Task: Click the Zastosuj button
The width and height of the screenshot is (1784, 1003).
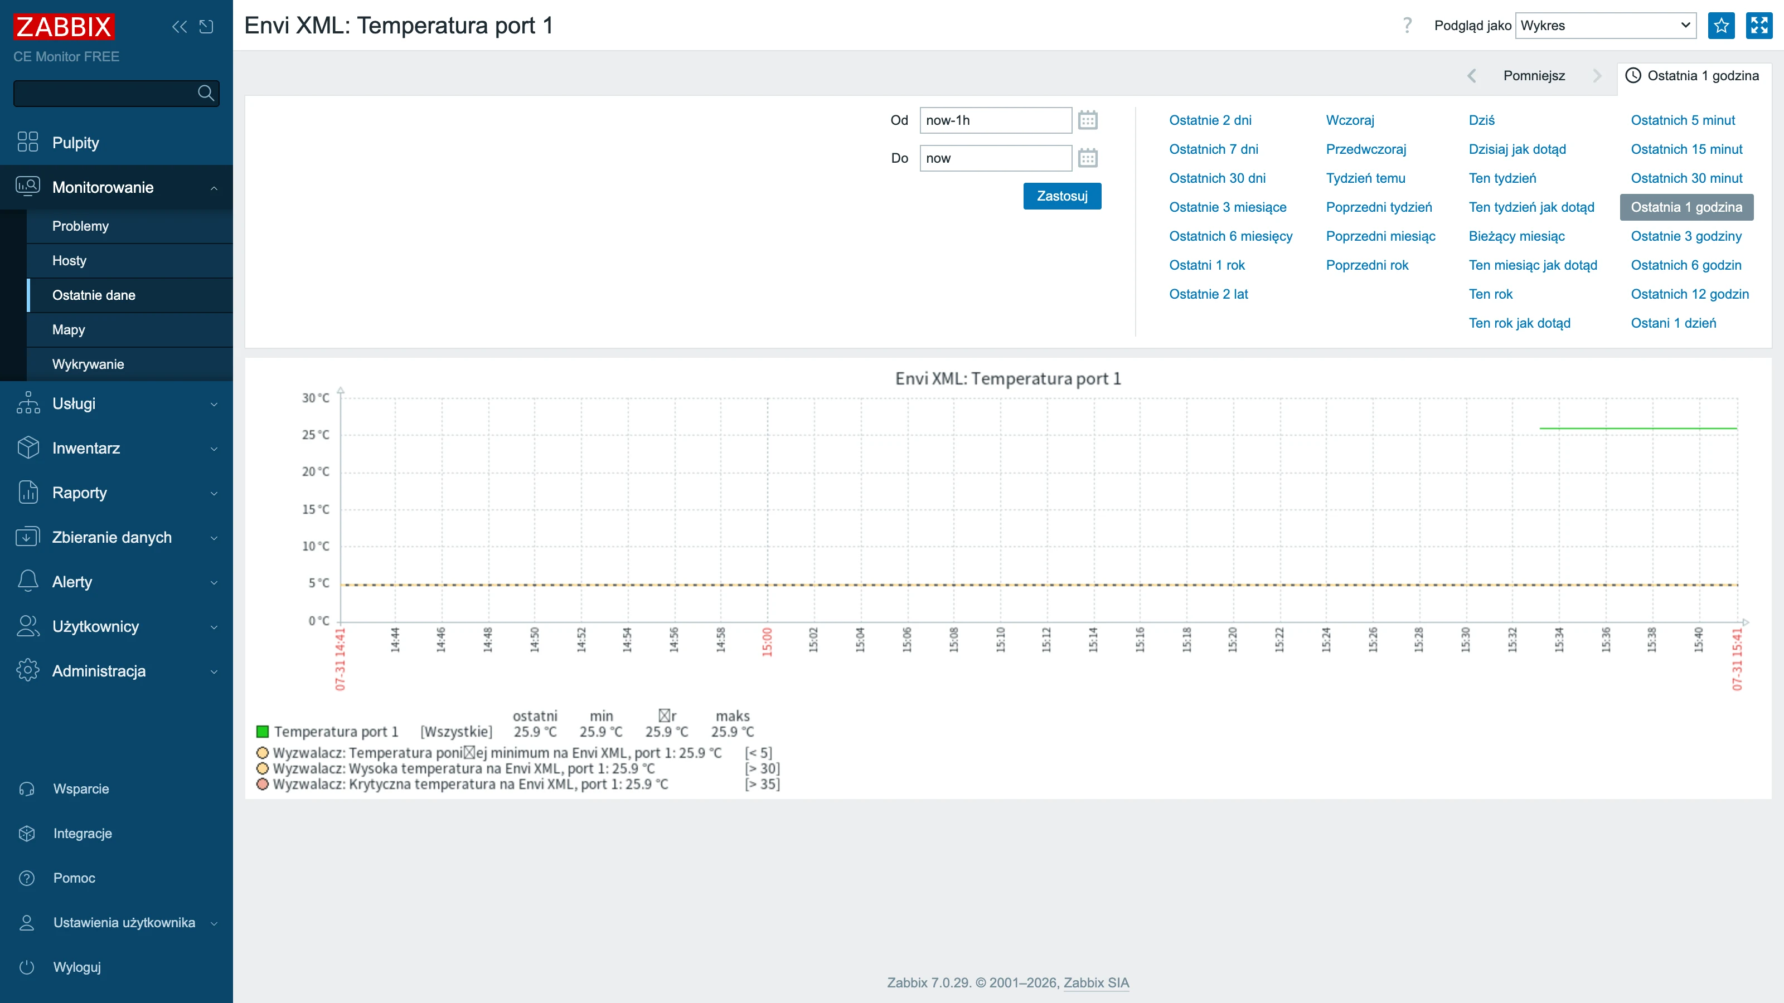Action: tap(1061, 196)
